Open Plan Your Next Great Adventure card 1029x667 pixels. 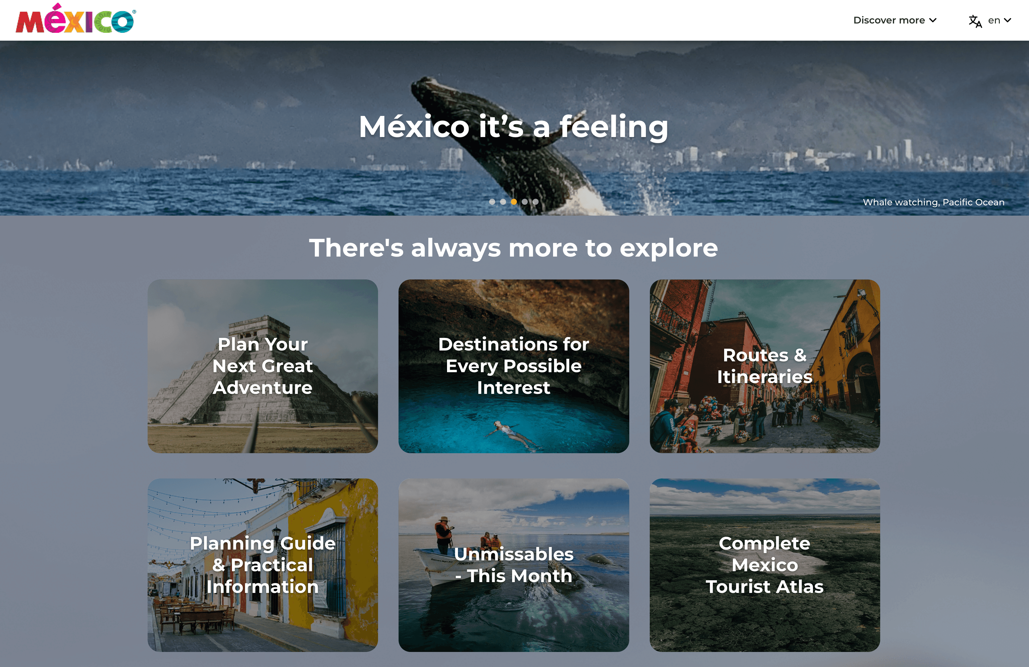tap(262, 366)
